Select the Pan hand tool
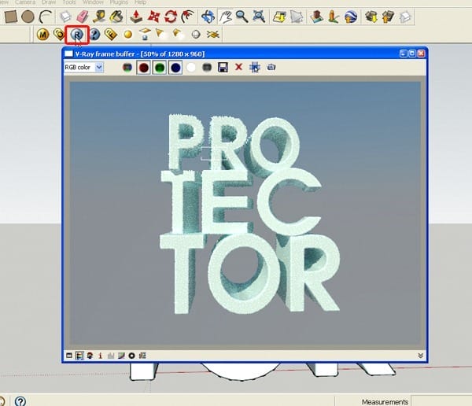Image resolution: width=472 pixels, height=406 pixels. [225, 17]
